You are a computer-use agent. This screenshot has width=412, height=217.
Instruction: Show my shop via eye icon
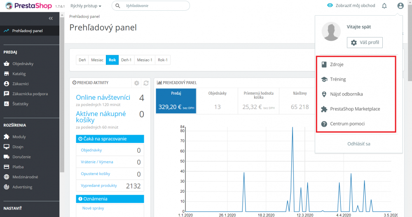(x=351, y=5)
